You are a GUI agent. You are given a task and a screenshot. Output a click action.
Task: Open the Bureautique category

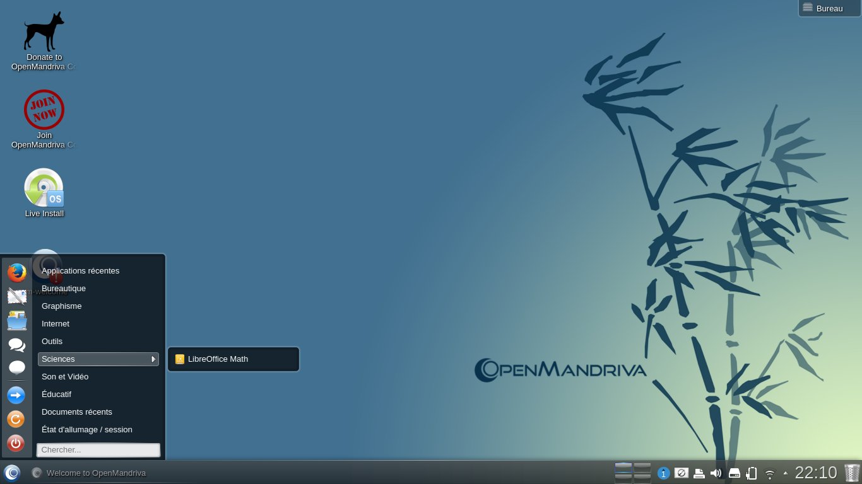coord(98,288)
